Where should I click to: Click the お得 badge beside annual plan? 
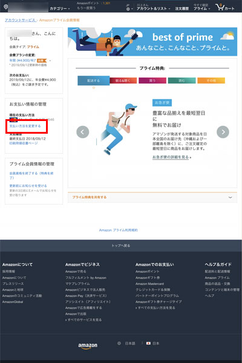pos(42,60)
